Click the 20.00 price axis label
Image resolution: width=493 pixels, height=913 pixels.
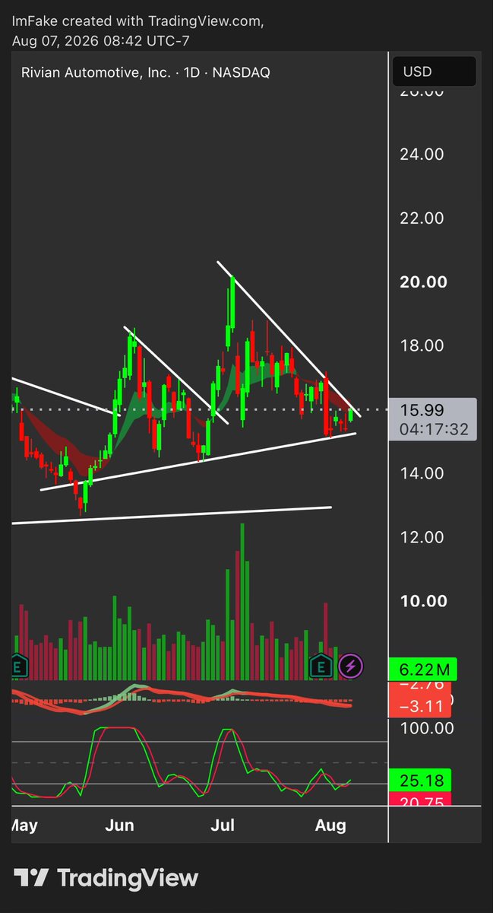(x=423, y=282)
